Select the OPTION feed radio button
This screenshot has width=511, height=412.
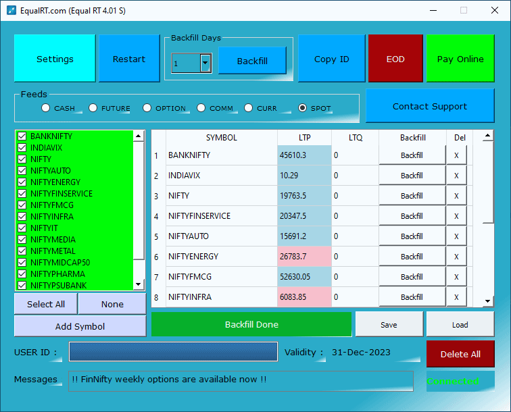147,108
